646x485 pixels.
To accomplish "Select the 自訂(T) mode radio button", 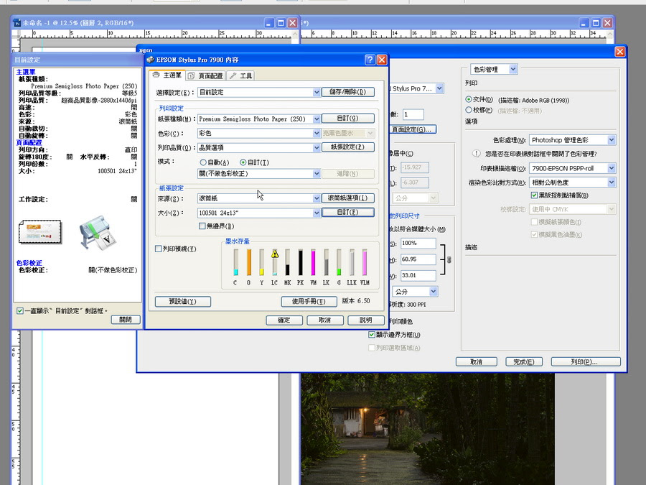I will click(x=243, y=162).
